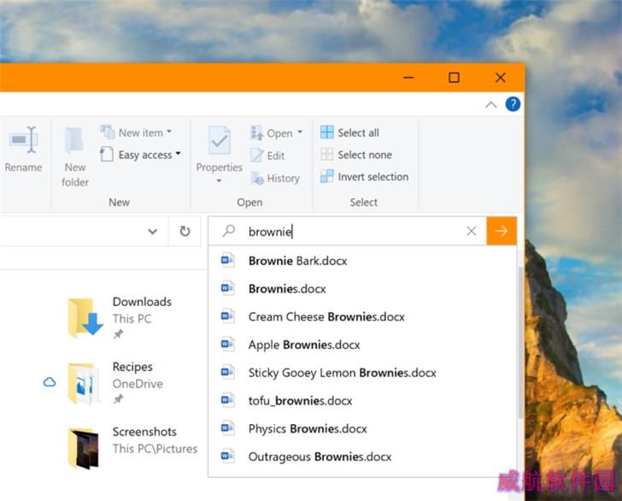Open the New item menu
Viewport: 622px width, 501px height.
coord(136,133)
